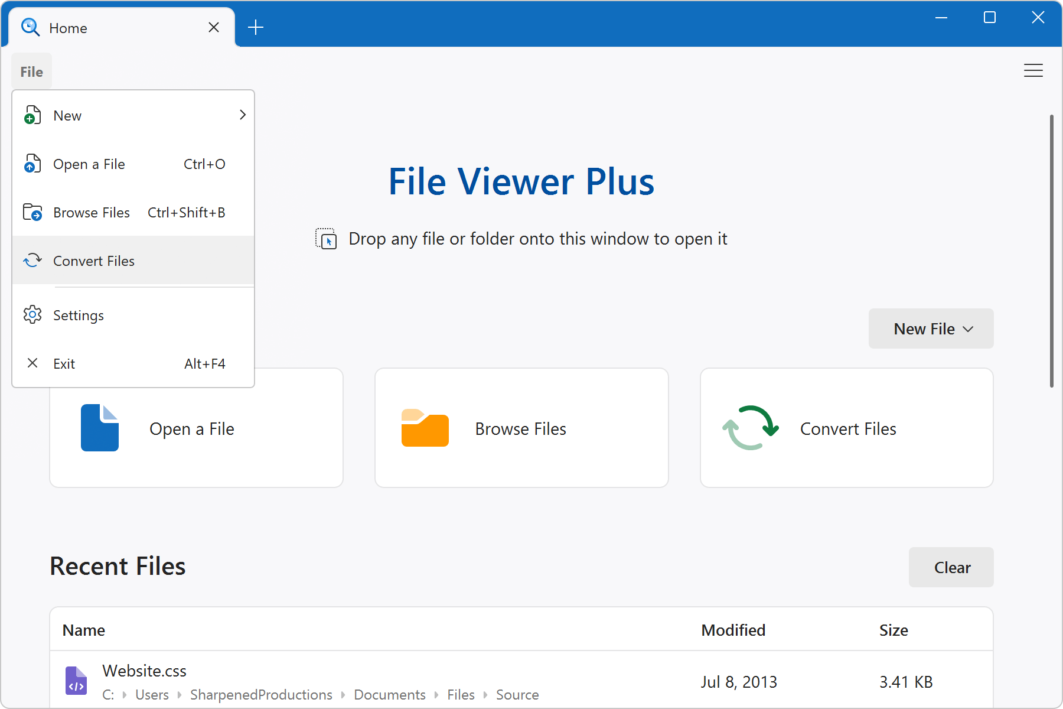The image size is (1063, 709).
Task: Click the magnifier icon on the Home tab
Action: (31, 27)
